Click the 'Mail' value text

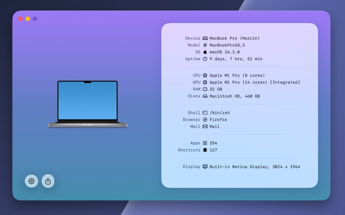pos(214,126)
